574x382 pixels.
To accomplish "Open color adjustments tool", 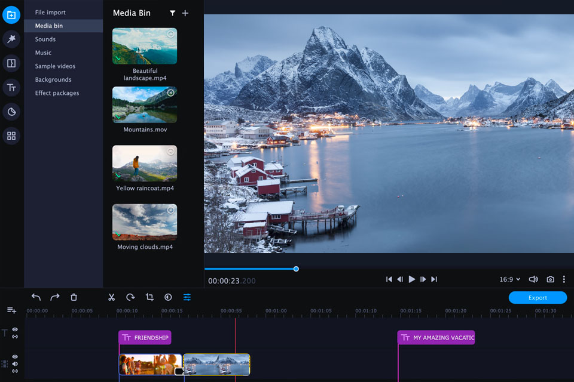I will [x=168, y=297].
